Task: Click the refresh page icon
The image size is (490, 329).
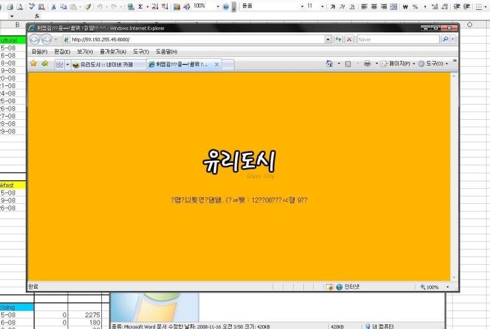Action: pos(340,40)
